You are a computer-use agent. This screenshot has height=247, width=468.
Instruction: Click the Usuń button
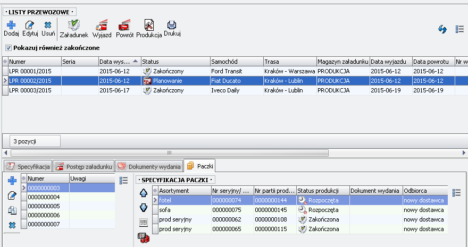(48, 28)
